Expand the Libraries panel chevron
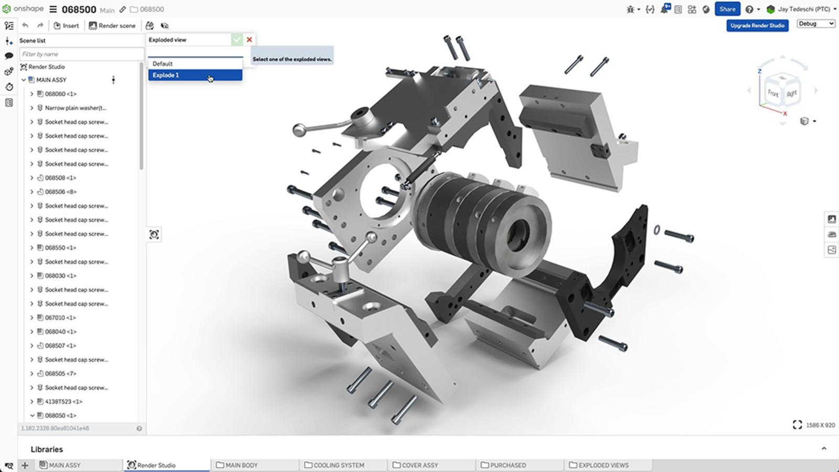The height and width of the screenshot is (472, 839). (x=824, y=448)
